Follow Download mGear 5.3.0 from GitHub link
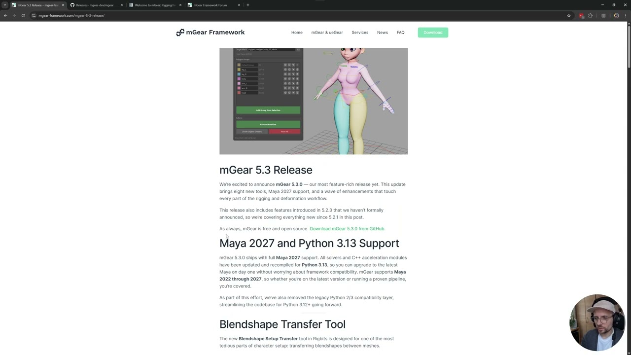 point(347,229)
